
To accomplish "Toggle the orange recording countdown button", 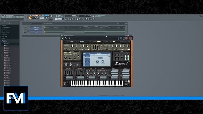I will (x=37, y=16).
